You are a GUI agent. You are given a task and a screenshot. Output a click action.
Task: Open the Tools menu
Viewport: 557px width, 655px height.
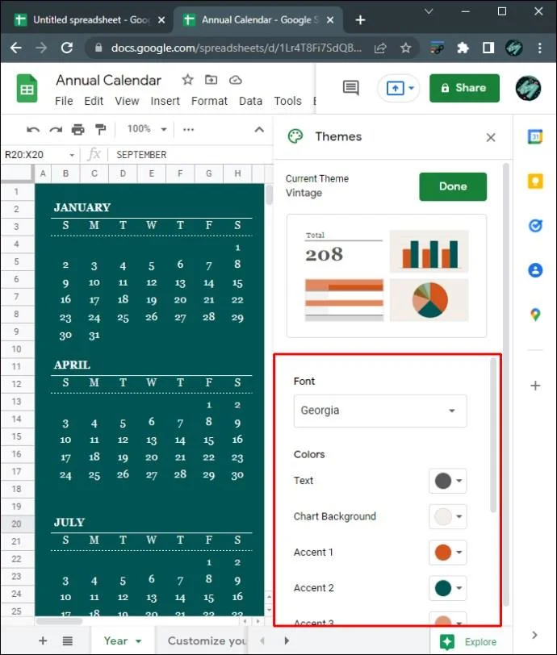point(287,101)
